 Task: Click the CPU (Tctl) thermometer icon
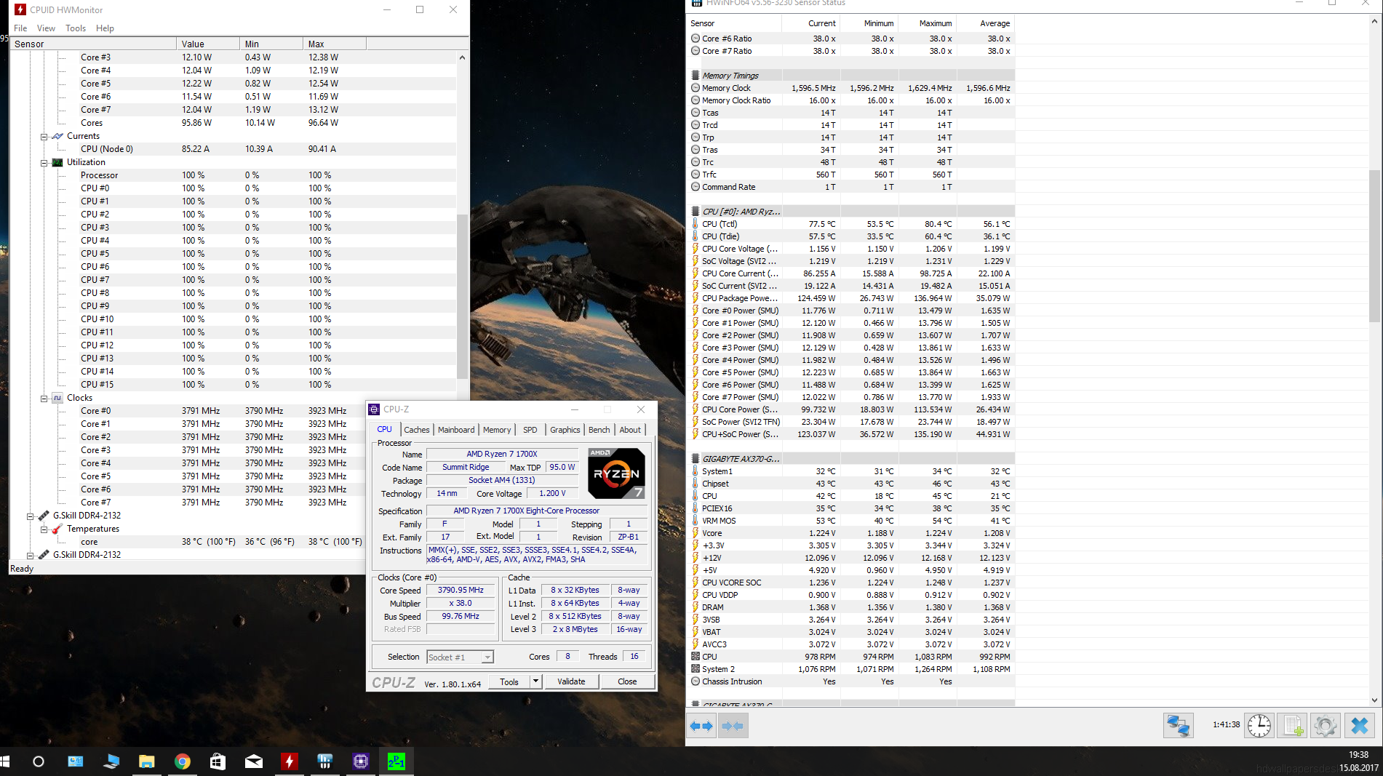tap(696, 224)
